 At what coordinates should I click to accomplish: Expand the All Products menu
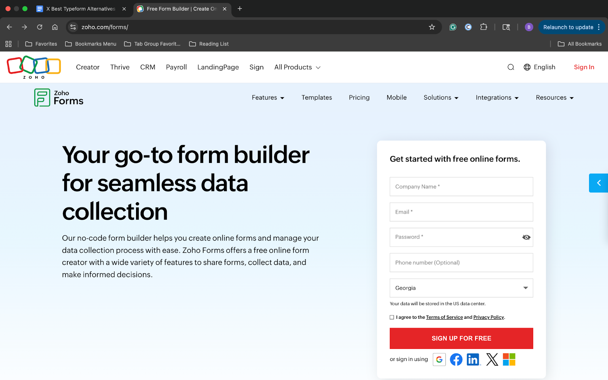tap(297, 67)
